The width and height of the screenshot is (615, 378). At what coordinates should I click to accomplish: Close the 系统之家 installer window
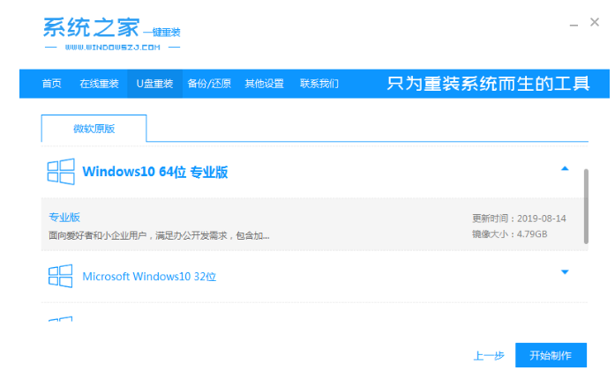pos(595,23)
